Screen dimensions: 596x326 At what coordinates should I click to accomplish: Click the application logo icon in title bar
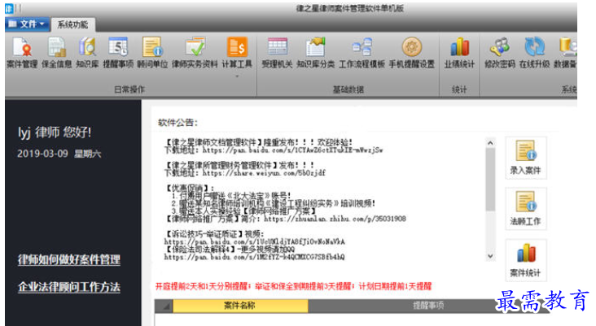pos(9,8)
